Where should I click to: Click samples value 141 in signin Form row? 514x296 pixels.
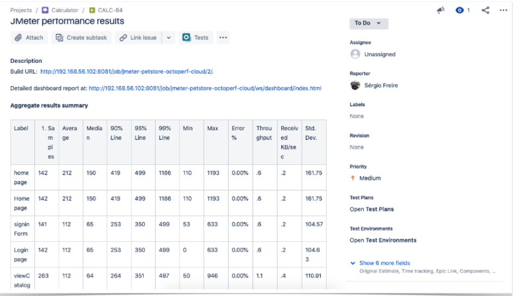43,224
